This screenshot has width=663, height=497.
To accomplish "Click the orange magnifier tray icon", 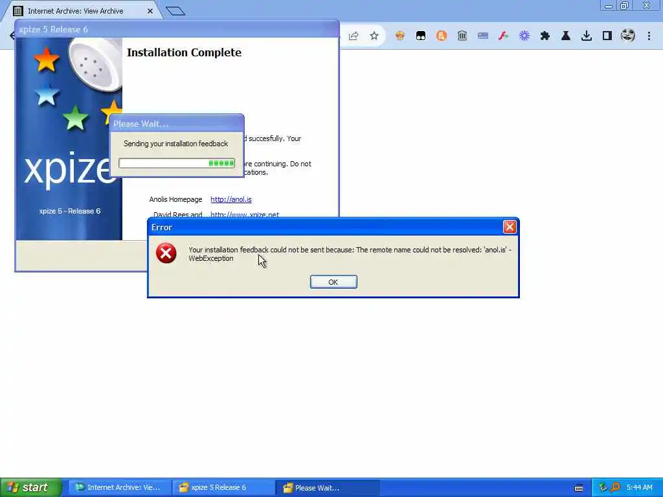I will [615, 487].
